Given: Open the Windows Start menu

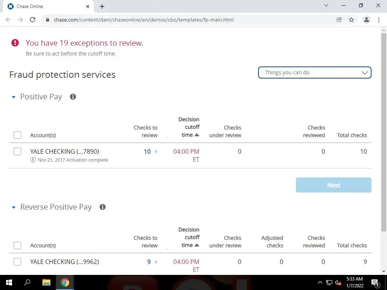Looking at the screenshot, I should 9,282.
